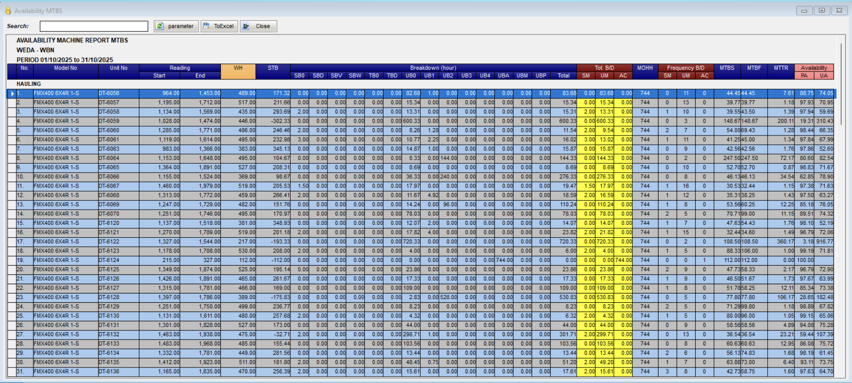Click the pink "Availability" group header
This screenshot has height=383, width=852.
point(814,68)
